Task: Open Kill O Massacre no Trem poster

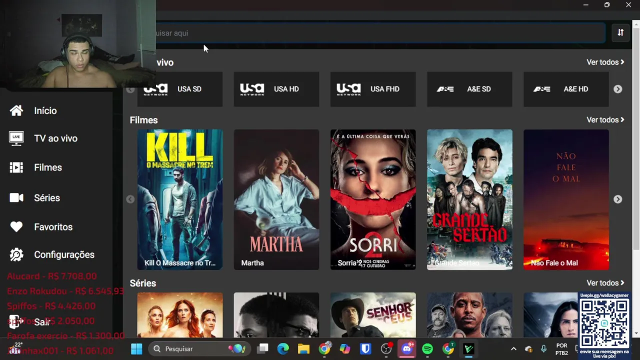Action: click(180, 199)
